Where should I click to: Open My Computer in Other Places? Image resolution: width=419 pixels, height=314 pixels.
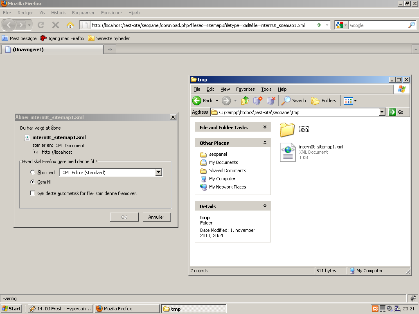click(218, 179)
